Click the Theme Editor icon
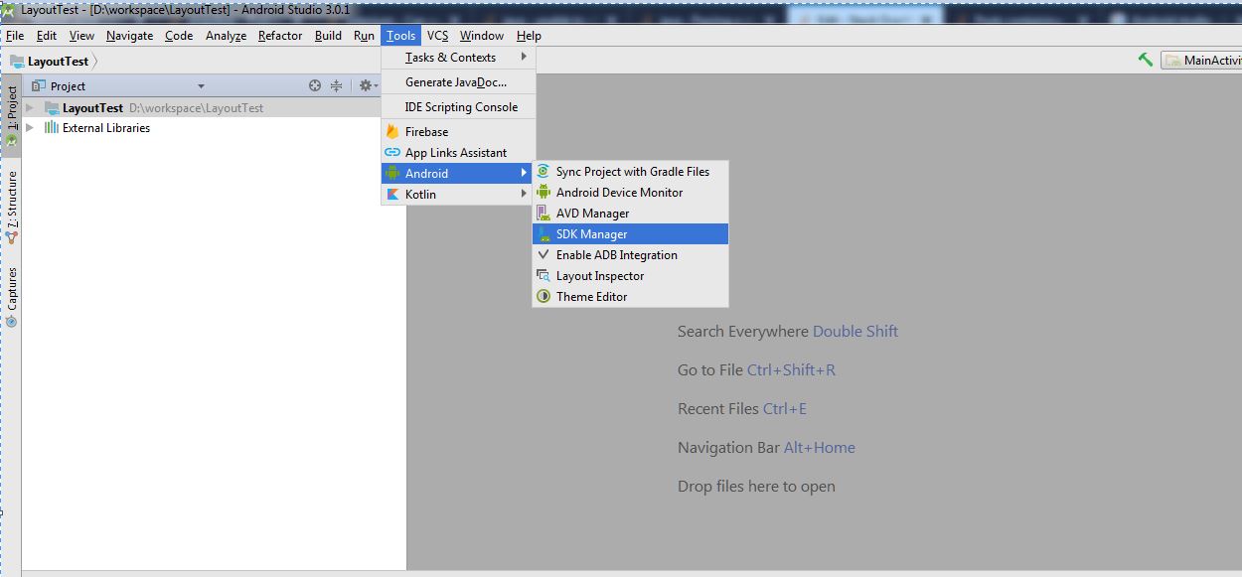The image size is (1242, 577). (x=543, y=297)
